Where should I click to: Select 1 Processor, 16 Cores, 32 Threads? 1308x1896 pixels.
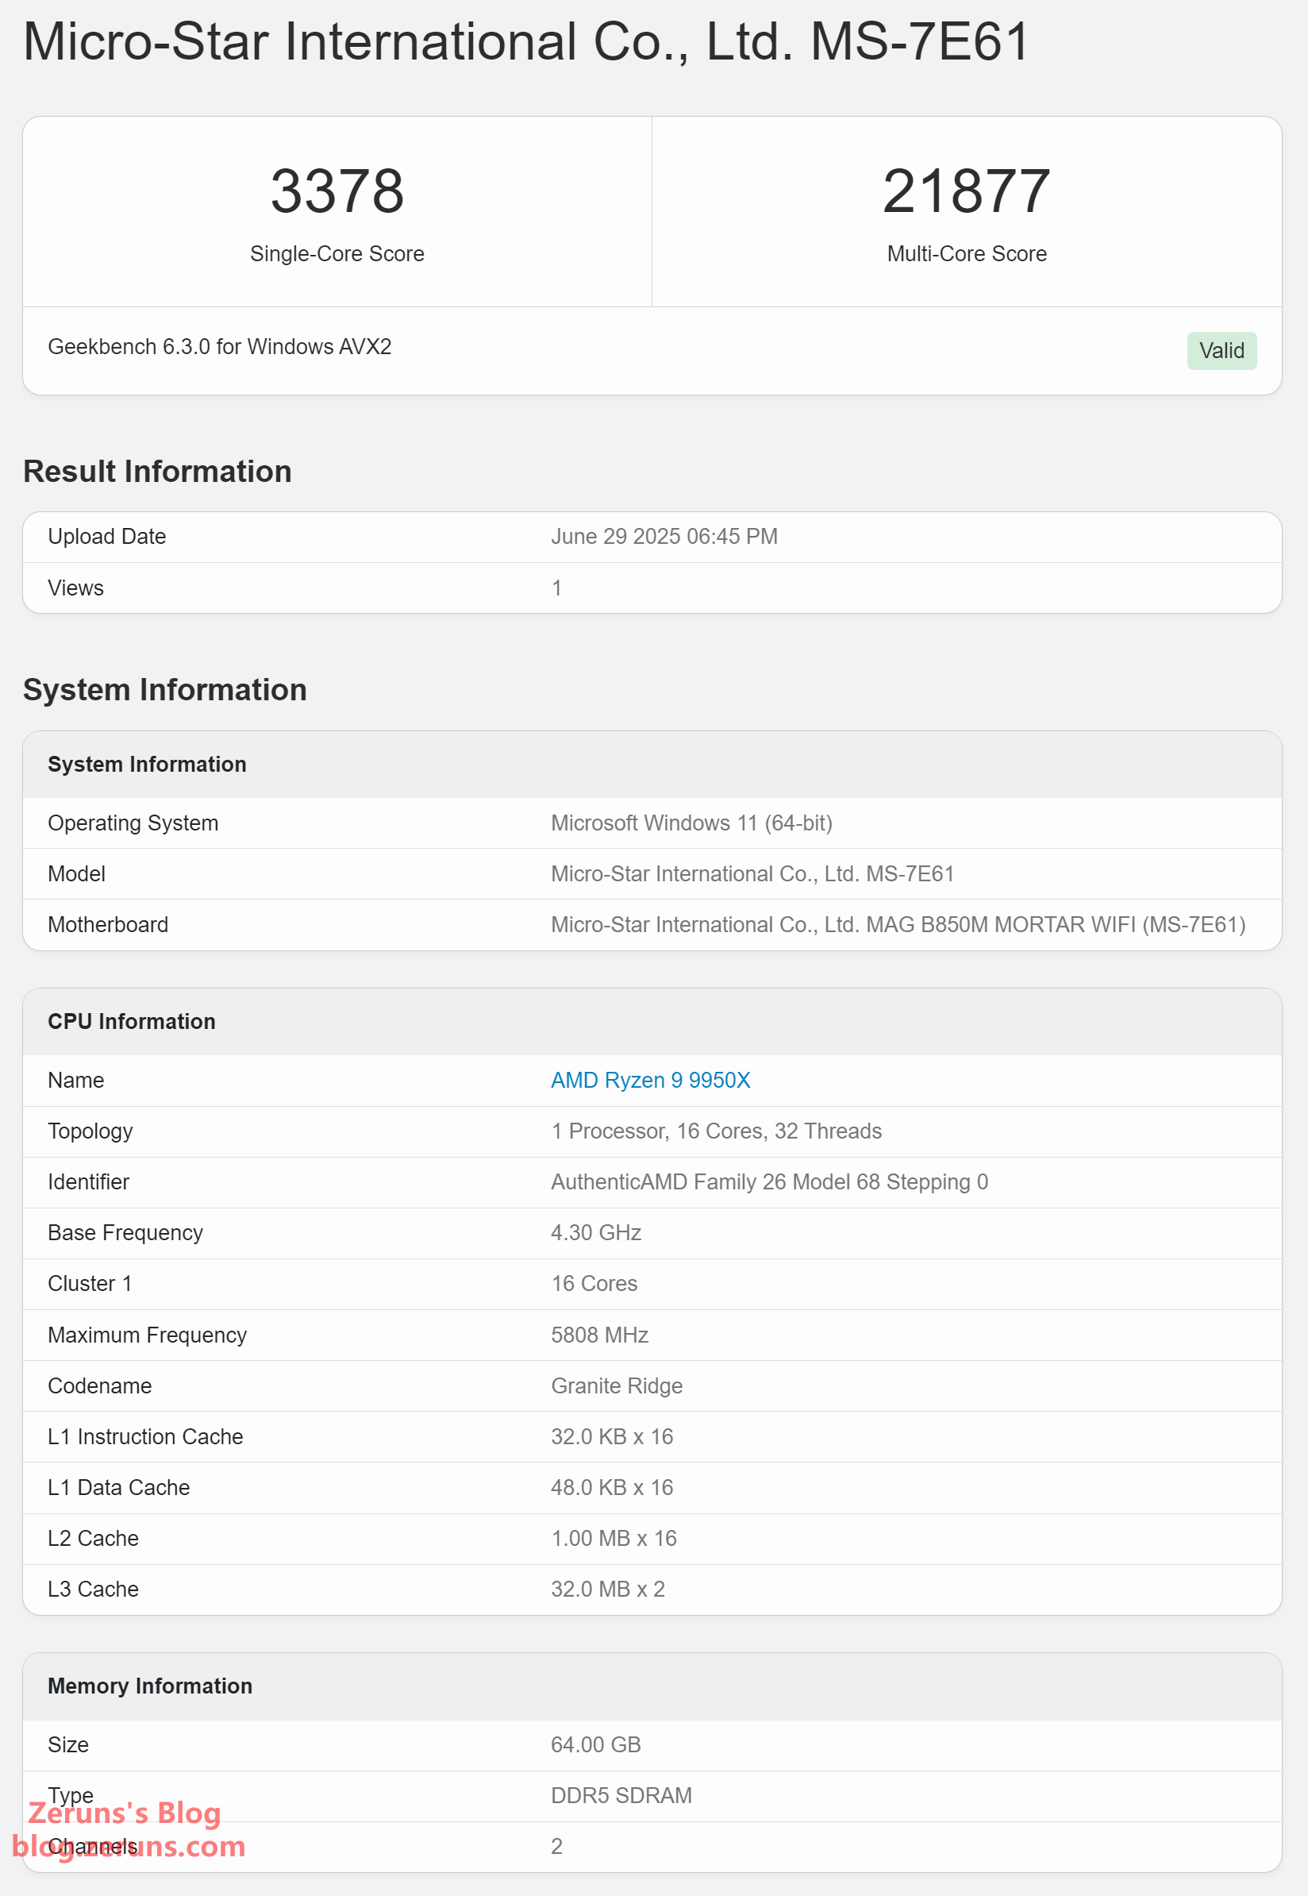click(x=715, y=1131)
